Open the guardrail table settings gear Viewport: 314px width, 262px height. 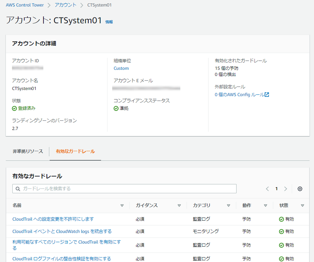tap(300, 189)
